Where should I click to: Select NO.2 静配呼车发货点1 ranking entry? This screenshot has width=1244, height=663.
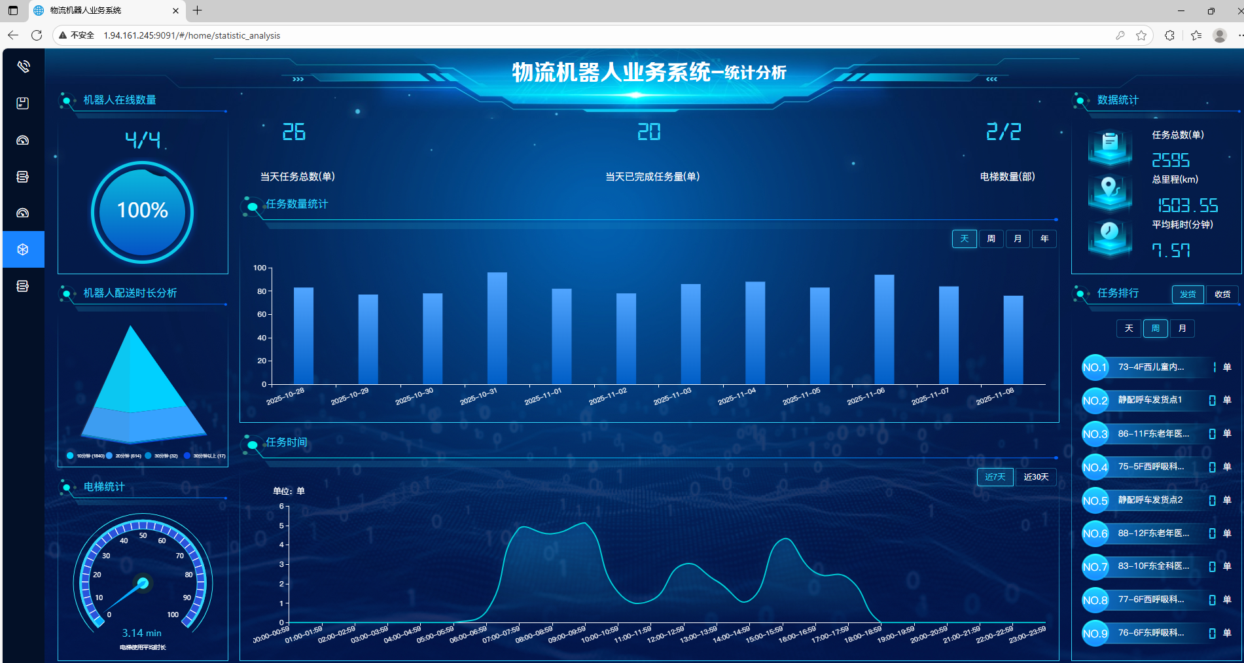tap(1150, 400)
